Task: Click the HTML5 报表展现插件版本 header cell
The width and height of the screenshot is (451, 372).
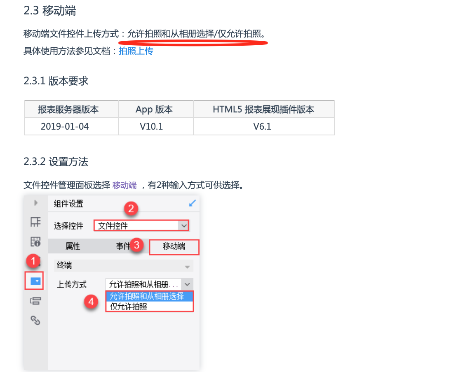Action: pyautogui.click(x=264, y=109)
